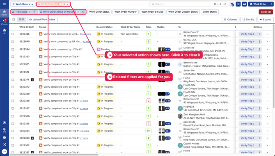The image size is (275, 156).
Task: Create a new Work Order
Action: click(258, 4)
